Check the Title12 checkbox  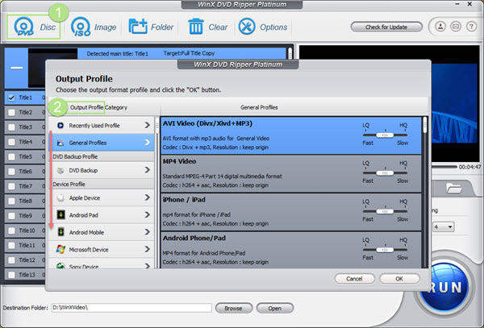[11, 260]
